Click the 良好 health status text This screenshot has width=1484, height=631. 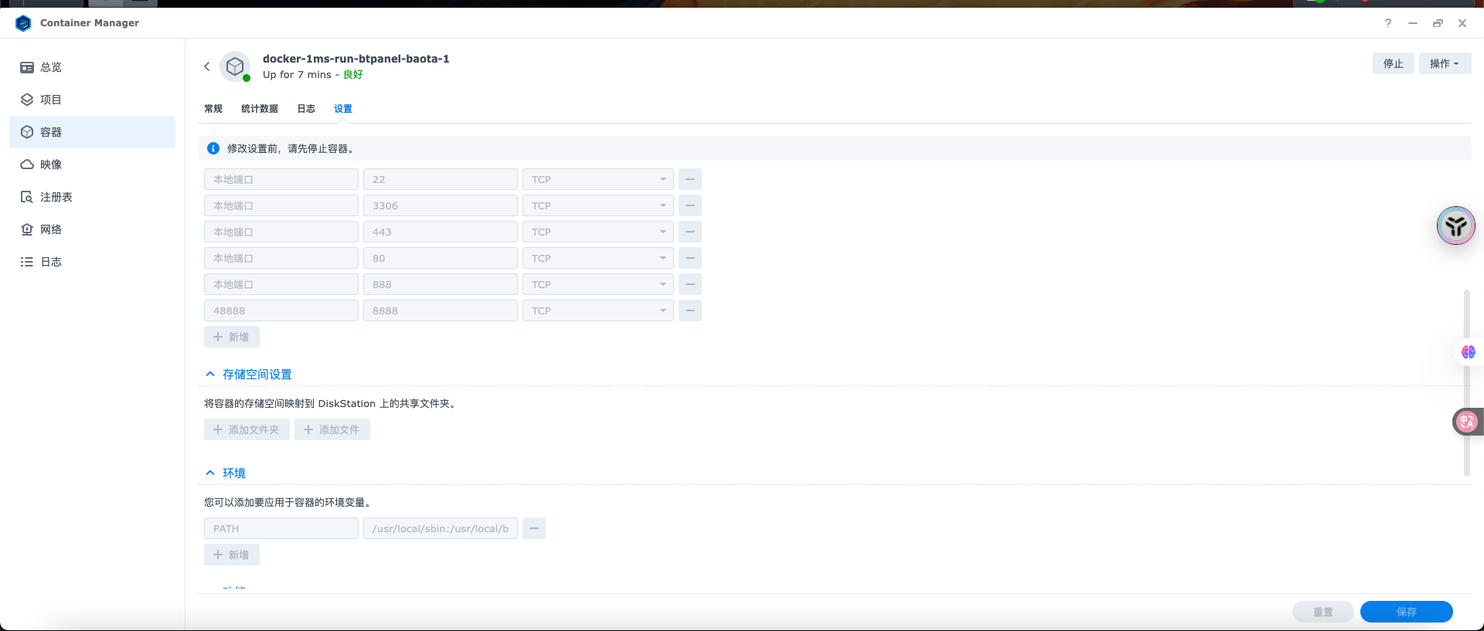pos(353,75)
